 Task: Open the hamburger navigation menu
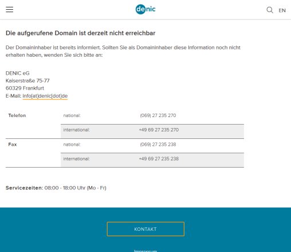(x=9, y=9)
